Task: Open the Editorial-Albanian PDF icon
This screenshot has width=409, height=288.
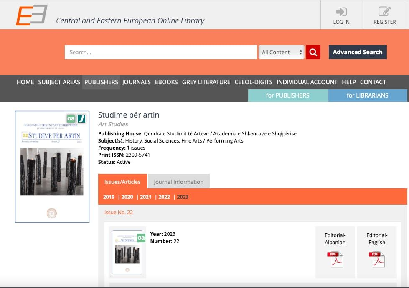Action: (335, 259)
